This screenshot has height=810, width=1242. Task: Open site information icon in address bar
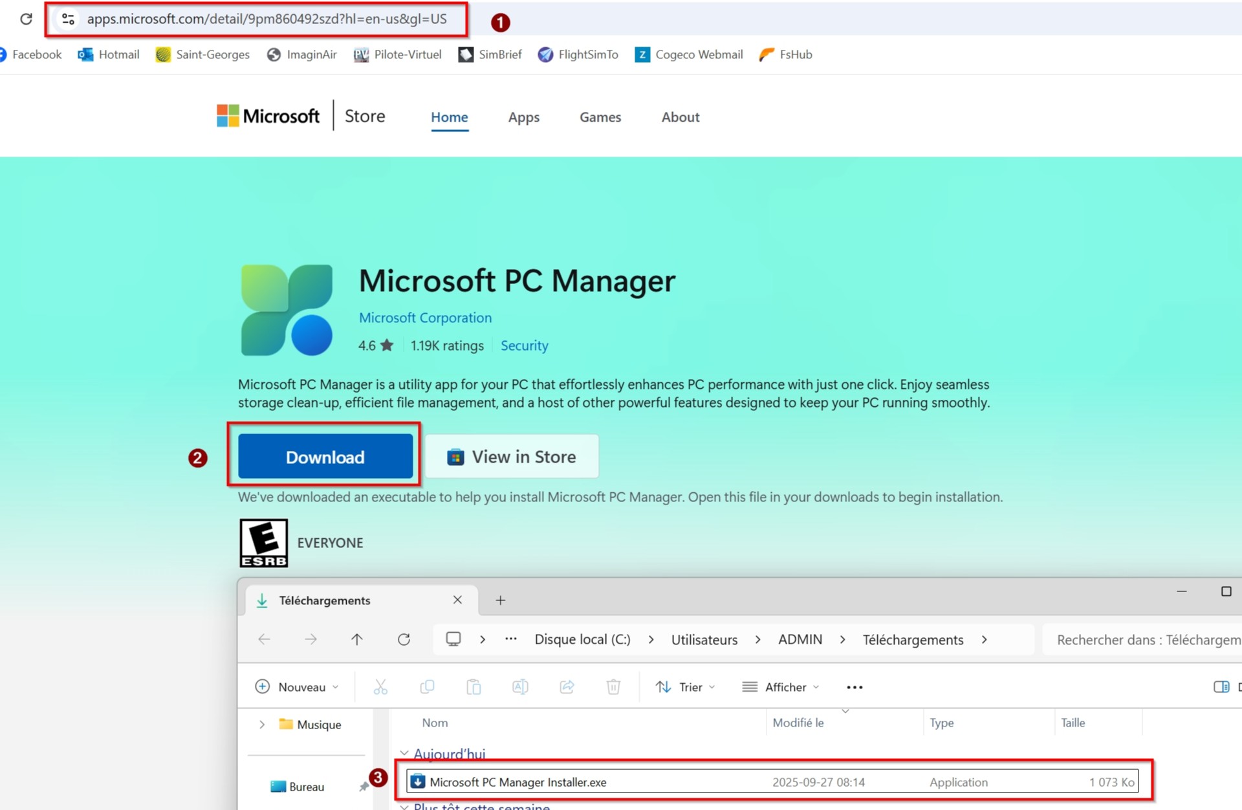click(68, 19)
